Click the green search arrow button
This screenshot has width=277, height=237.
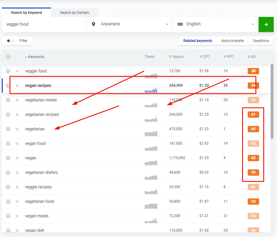tap(266, 24)
